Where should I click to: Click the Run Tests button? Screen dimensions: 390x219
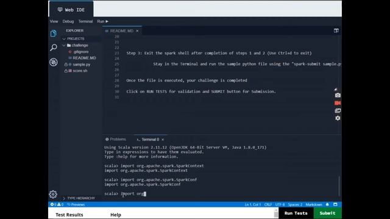click(296, 213)
